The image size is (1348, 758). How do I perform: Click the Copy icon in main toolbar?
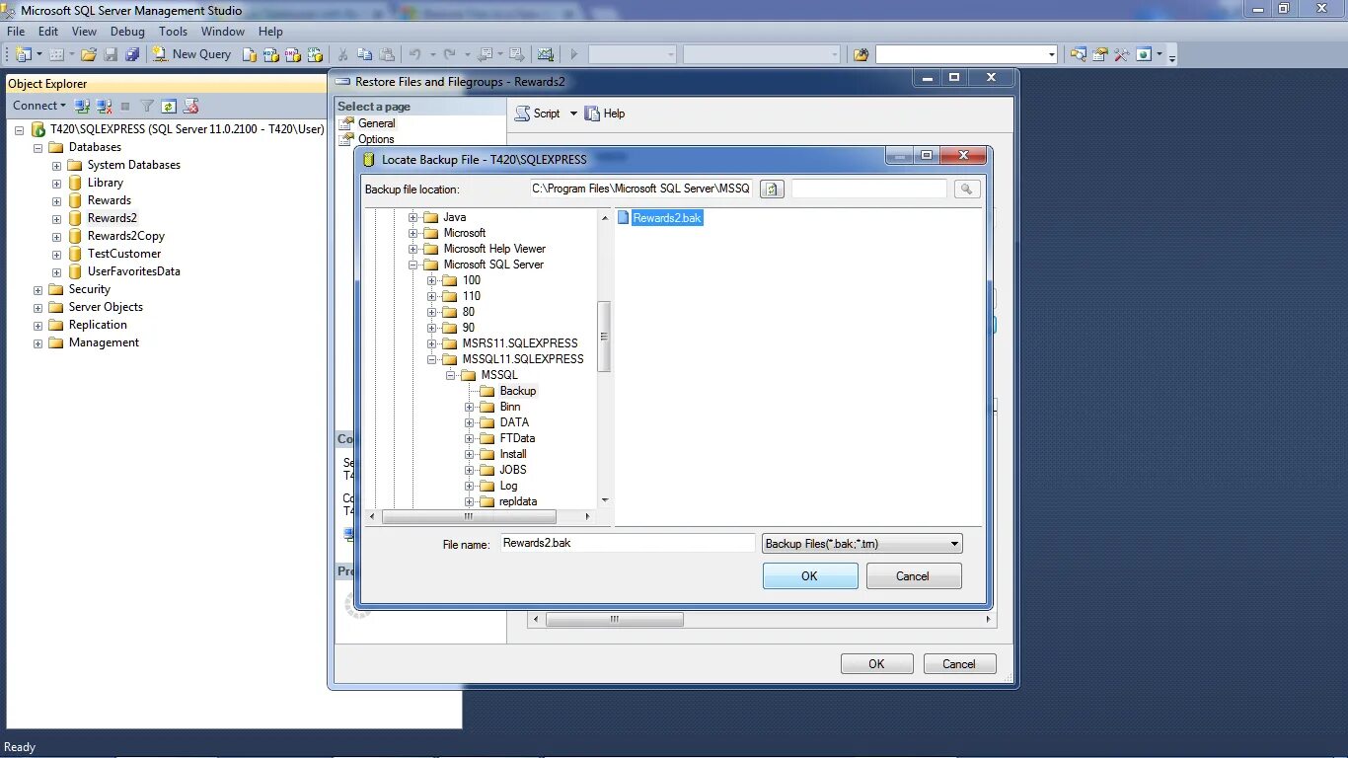pyautogui.click(x=364, y=54)
